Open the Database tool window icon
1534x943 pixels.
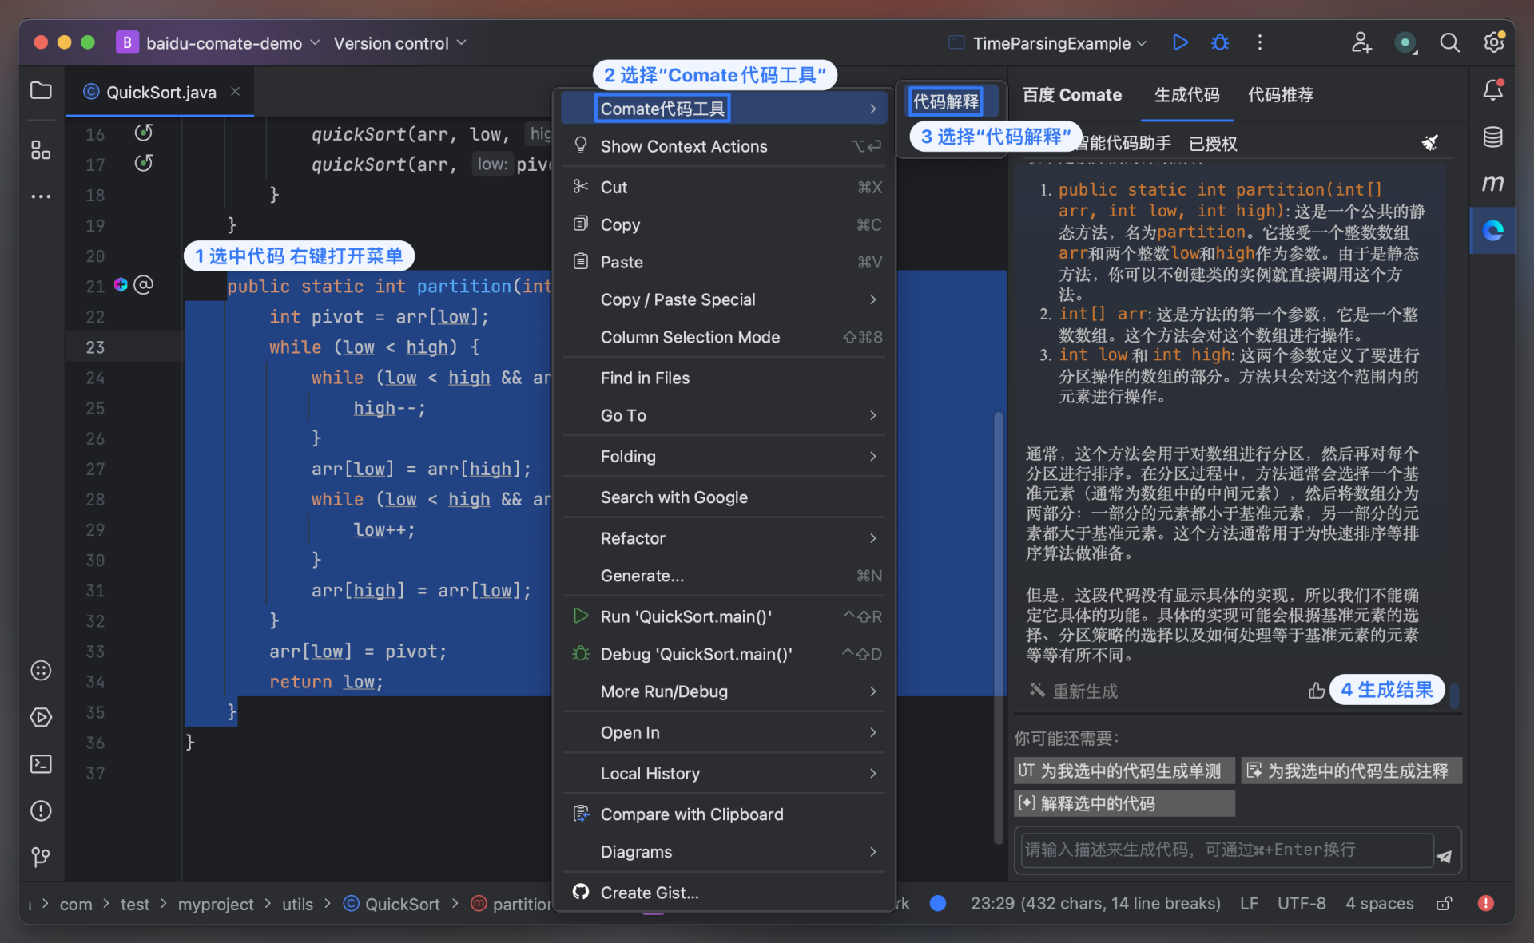1492,137
